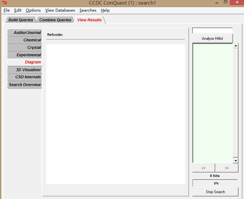
Task: Open the Search Overview side tab
Action: (25, 85)
